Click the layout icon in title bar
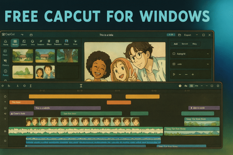233x155 pixels. (31, 35)
